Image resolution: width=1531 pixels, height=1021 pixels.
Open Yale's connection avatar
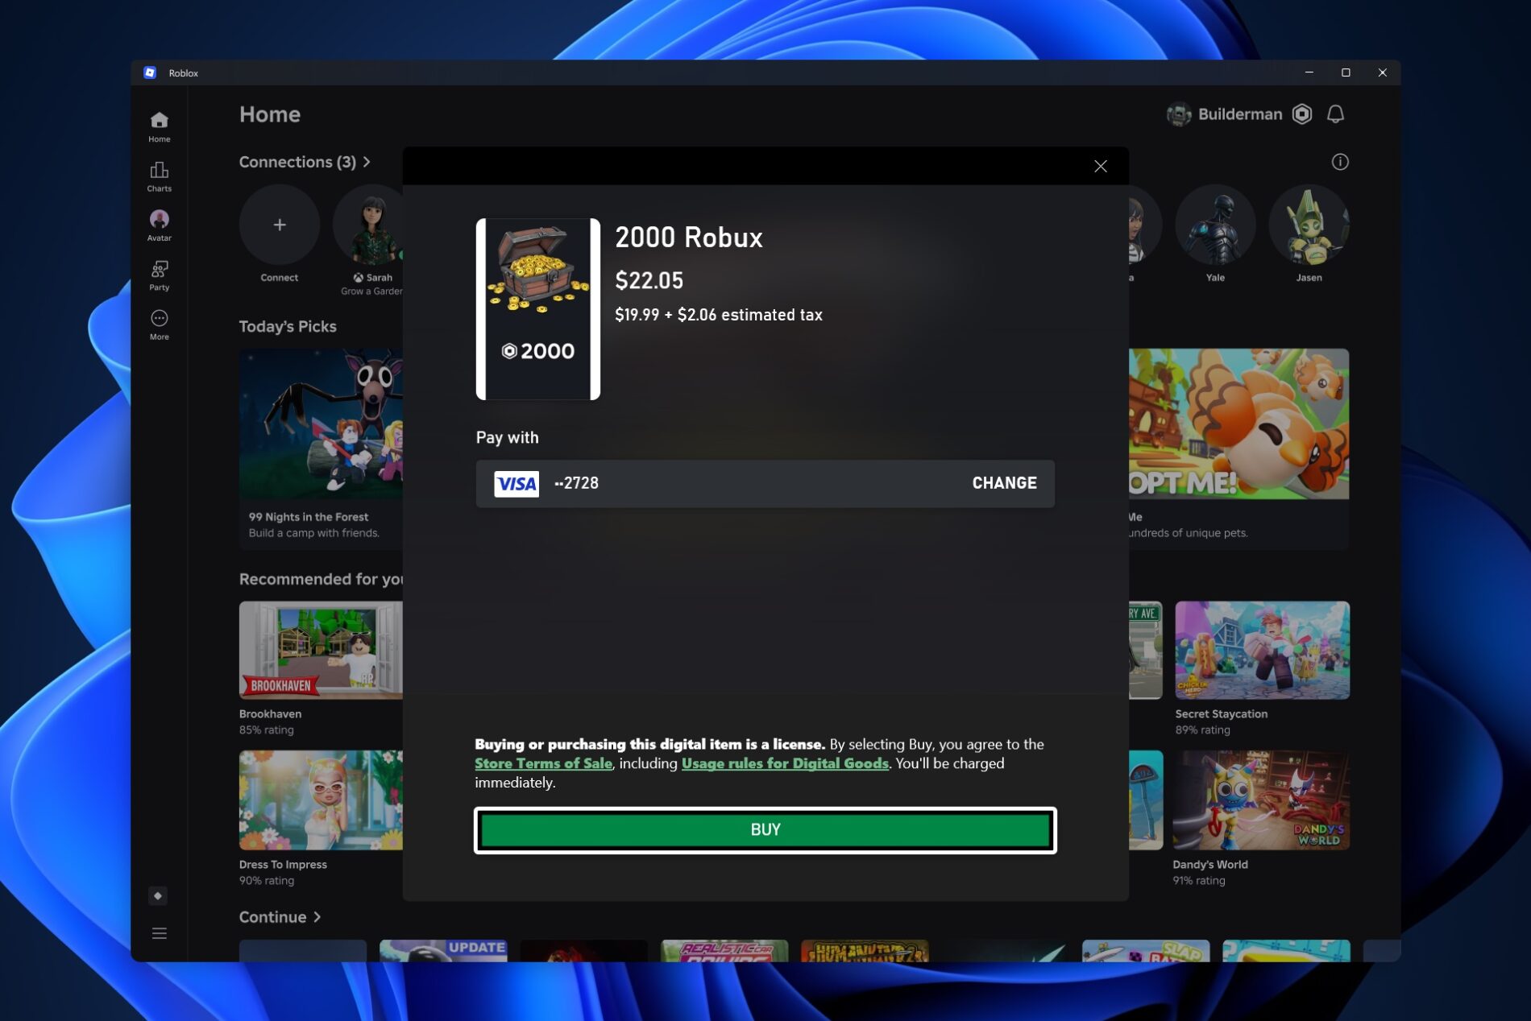(x=1214, y=225)
